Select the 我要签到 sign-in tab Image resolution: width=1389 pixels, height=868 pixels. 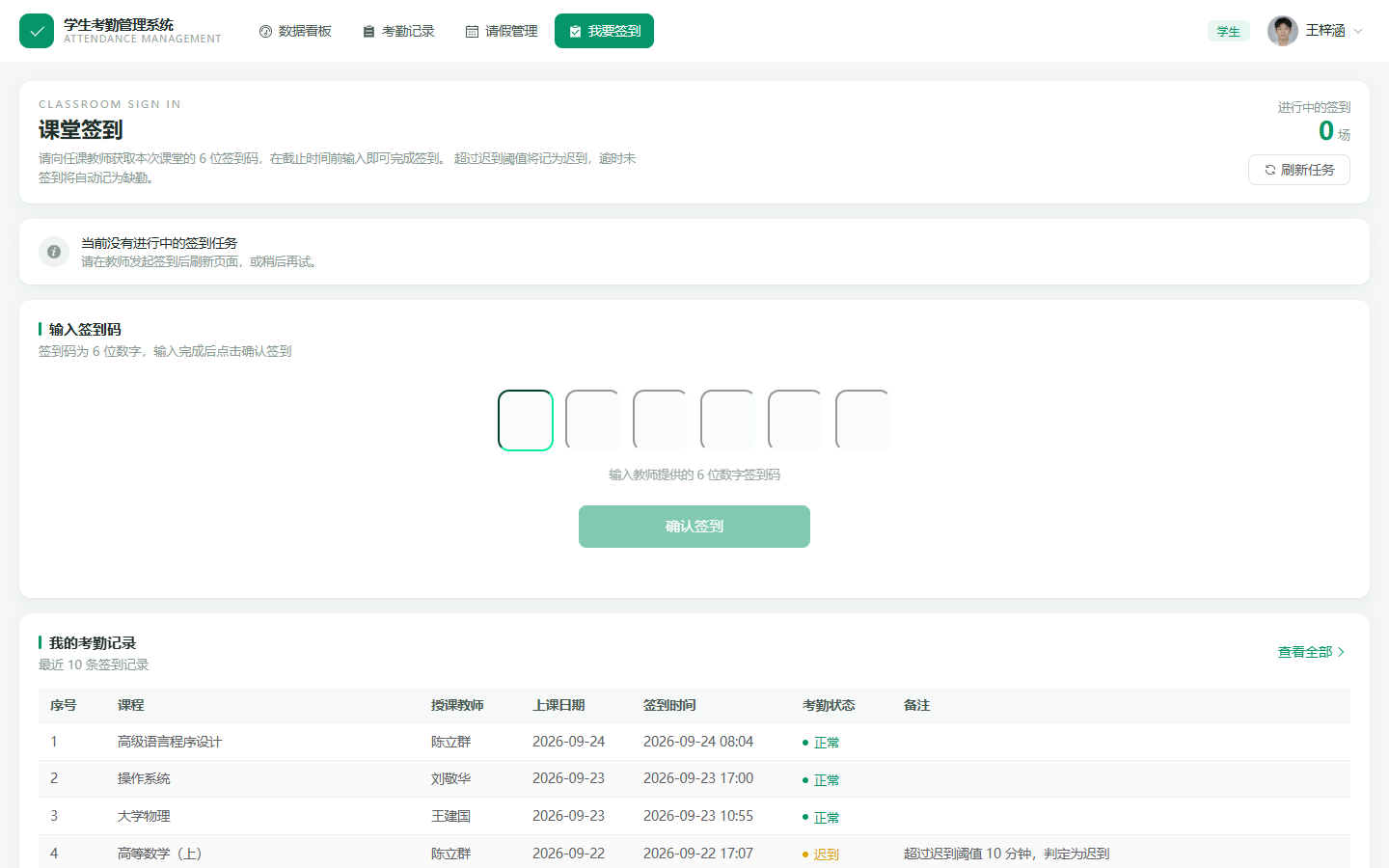[604, 31]
